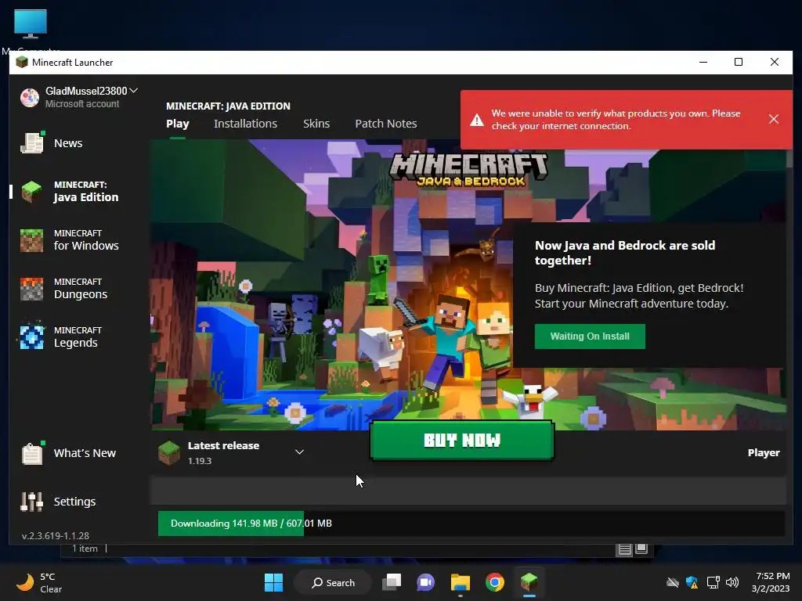Click the MINECRAFT for Windows label in the sidebar
This screenshot has height=601, width=802.
click(86, 239)
